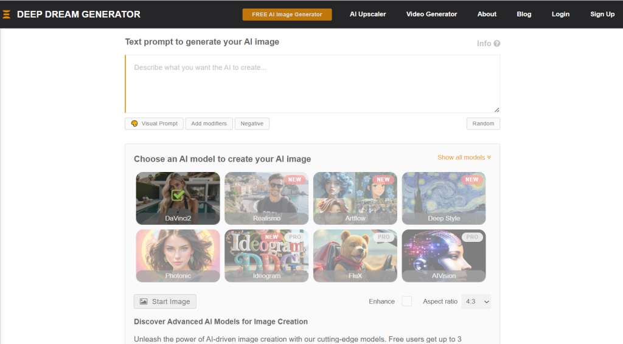Open the Aspect ratio 4:3 dropdown

476,301
